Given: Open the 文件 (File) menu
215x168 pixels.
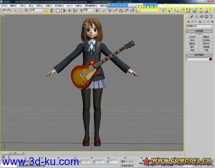Looking at the screenshot, I should point(4,6).
